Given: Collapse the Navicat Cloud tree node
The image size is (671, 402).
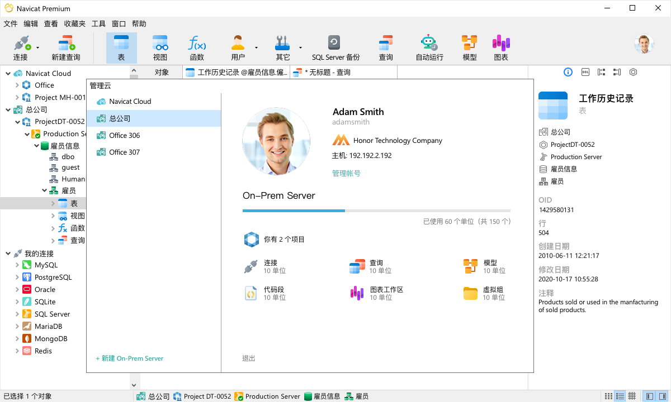Looking at the screenshot, I should (x=8, y=73).
